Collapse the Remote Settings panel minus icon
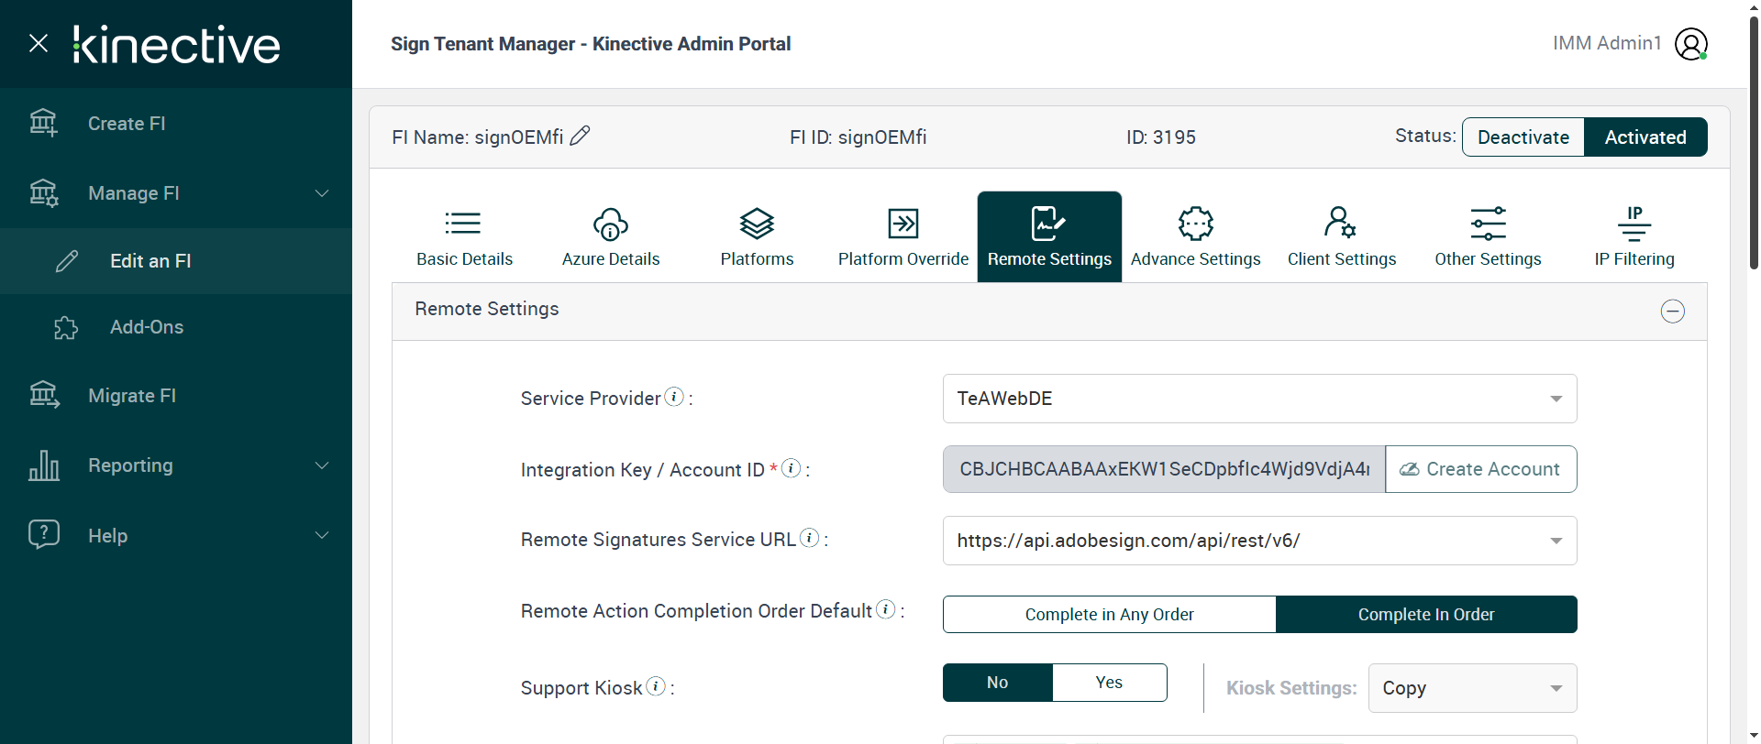 pos(1672,312)
